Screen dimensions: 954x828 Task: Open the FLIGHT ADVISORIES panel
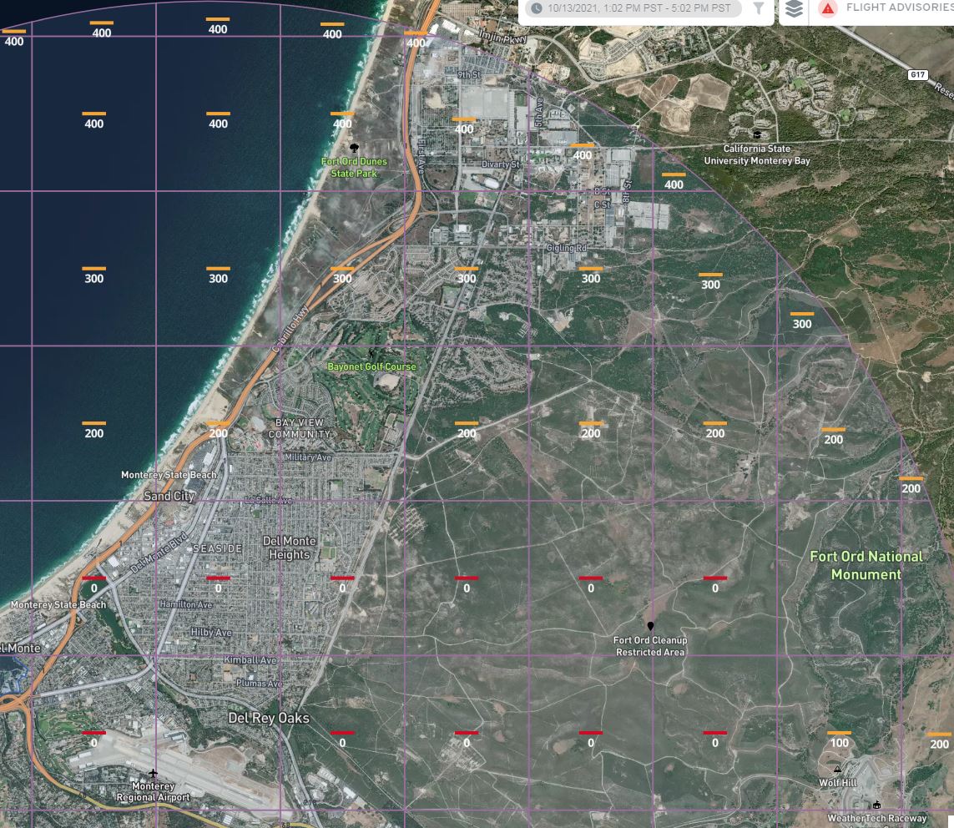[887, 9]
